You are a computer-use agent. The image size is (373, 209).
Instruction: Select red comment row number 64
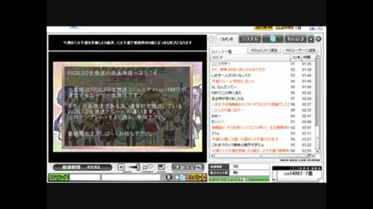[x=262, y=139]
